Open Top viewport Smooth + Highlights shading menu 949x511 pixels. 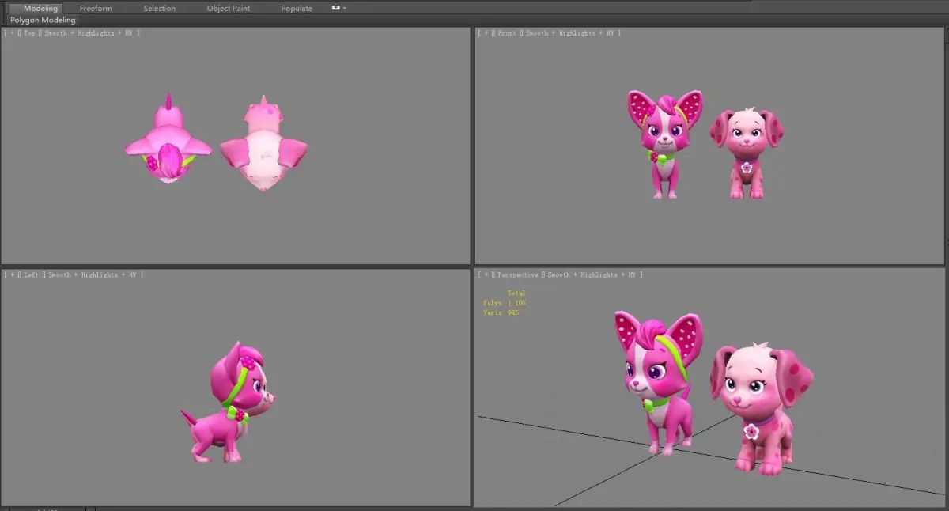89,33
